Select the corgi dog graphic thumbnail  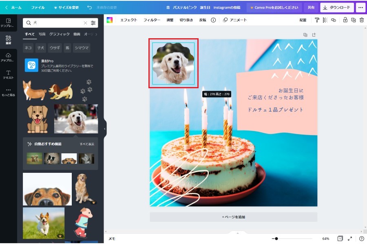point(34,90)
